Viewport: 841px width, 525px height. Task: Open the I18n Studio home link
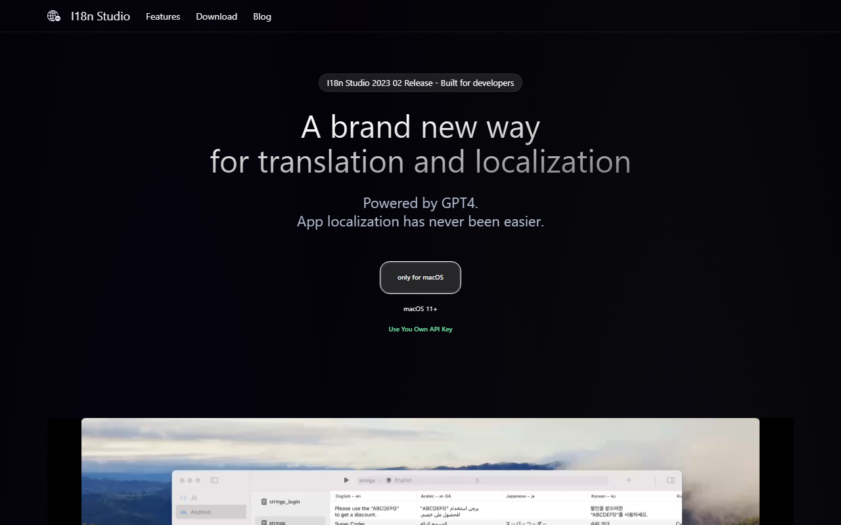coord(101,16)
